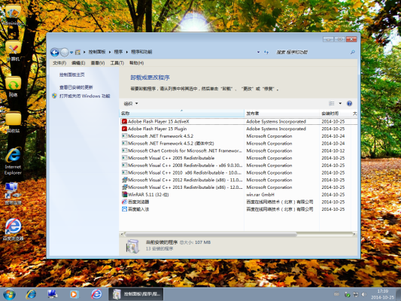The image size is (401, 301).
Task: Click the 回收站 desktop icon
Action: point(13,122)
